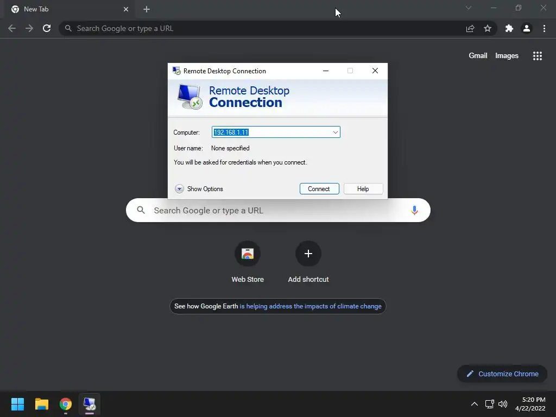Click the voice search microphone
The width and height of the screenshot is (556, 417).
point(414,210)
